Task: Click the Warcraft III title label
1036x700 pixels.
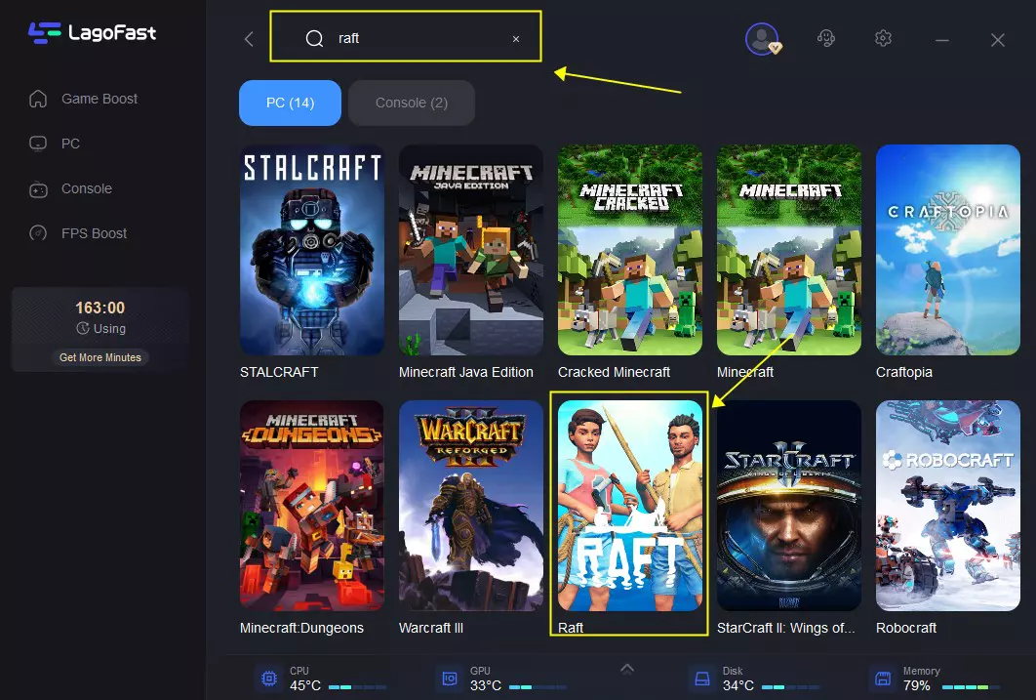Action: click(x=431, y=628)
